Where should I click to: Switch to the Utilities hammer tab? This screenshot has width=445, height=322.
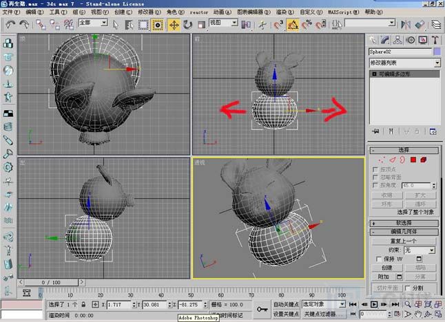click(x=435, y=40)
